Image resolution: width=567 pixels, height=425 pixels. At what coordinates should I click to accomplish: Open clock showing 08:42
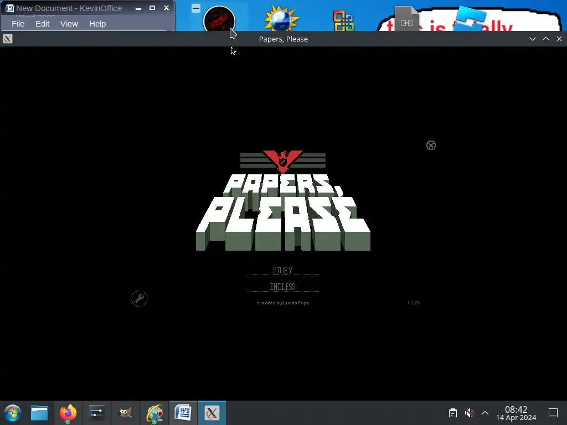516,413
